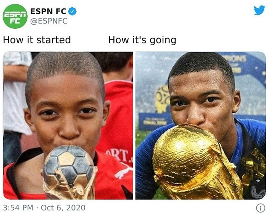Click the yellow emblem behind right player
Screen dimensions: 268x214
162,99
